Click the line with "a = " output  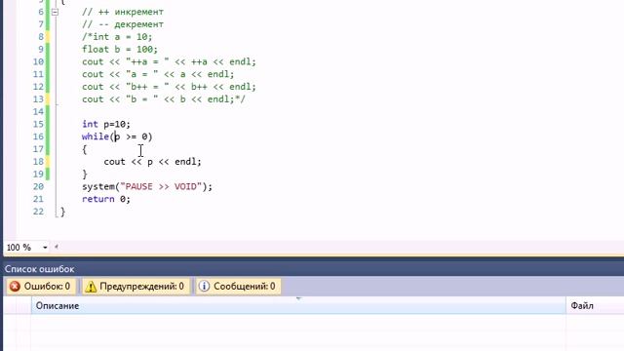(x=158, y=74)
